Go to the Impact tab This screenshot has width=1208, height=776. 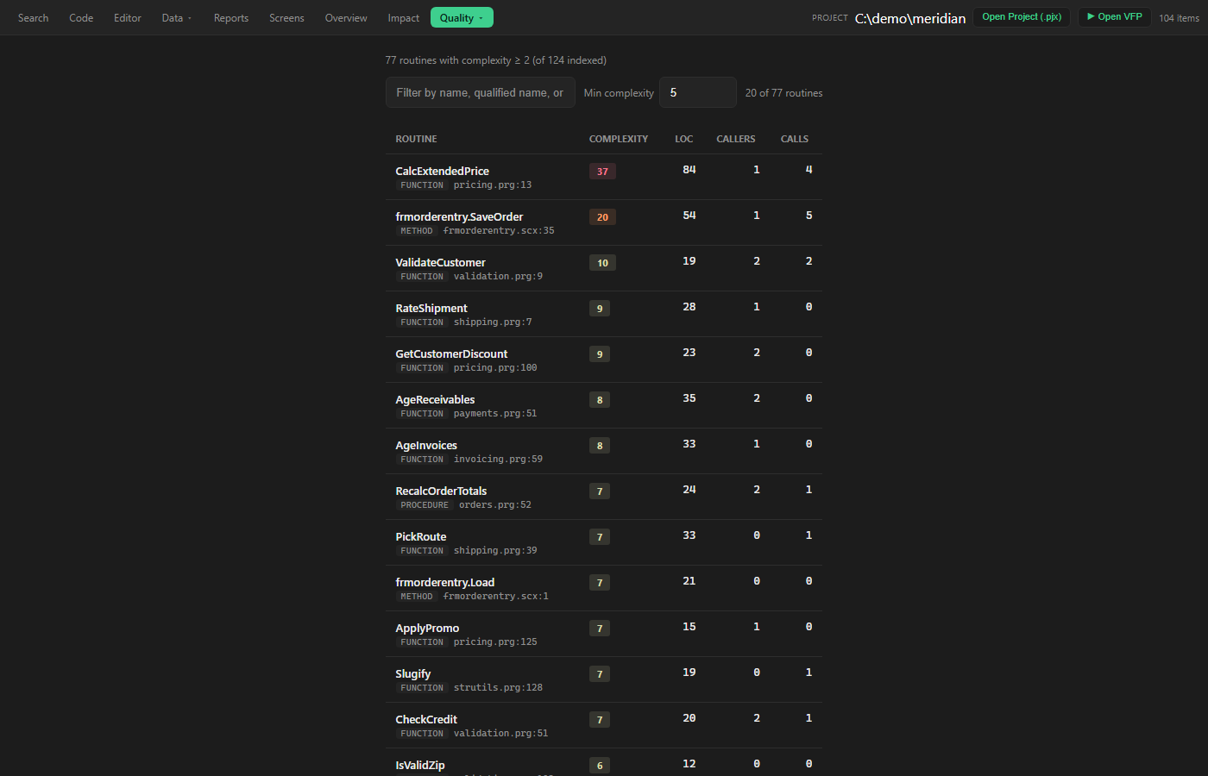[x=403, y=17]
